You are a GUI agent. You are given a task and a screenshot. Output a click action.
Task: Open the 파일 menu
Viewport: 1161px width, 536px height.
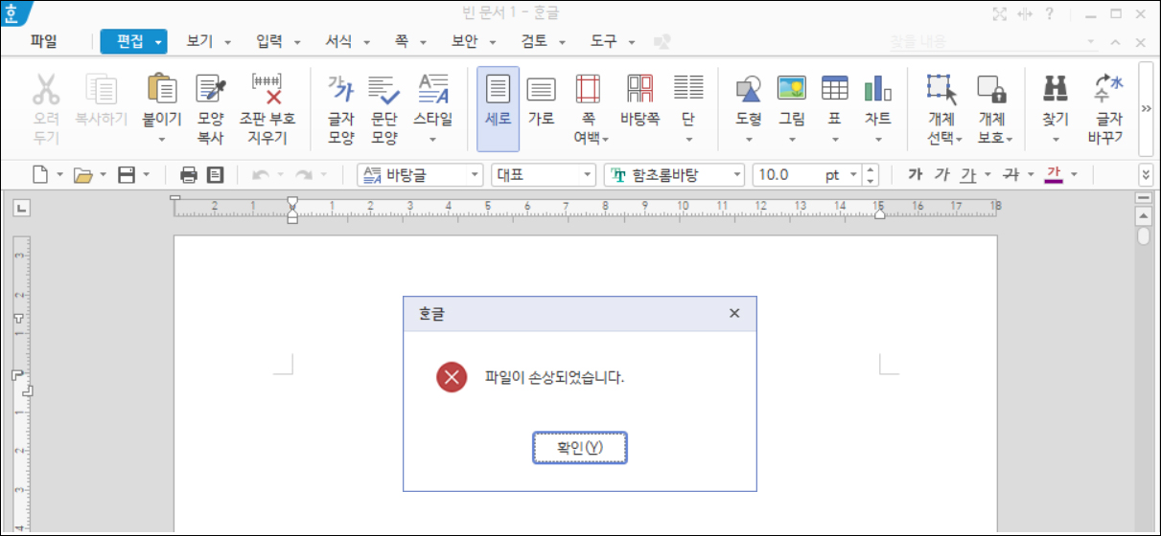[43, 41]
